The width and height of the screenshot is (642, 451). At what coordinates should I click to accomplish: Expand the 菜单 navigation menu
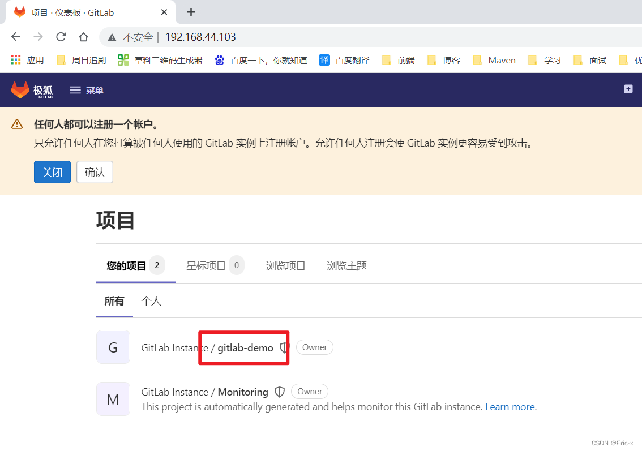[86, 90]
